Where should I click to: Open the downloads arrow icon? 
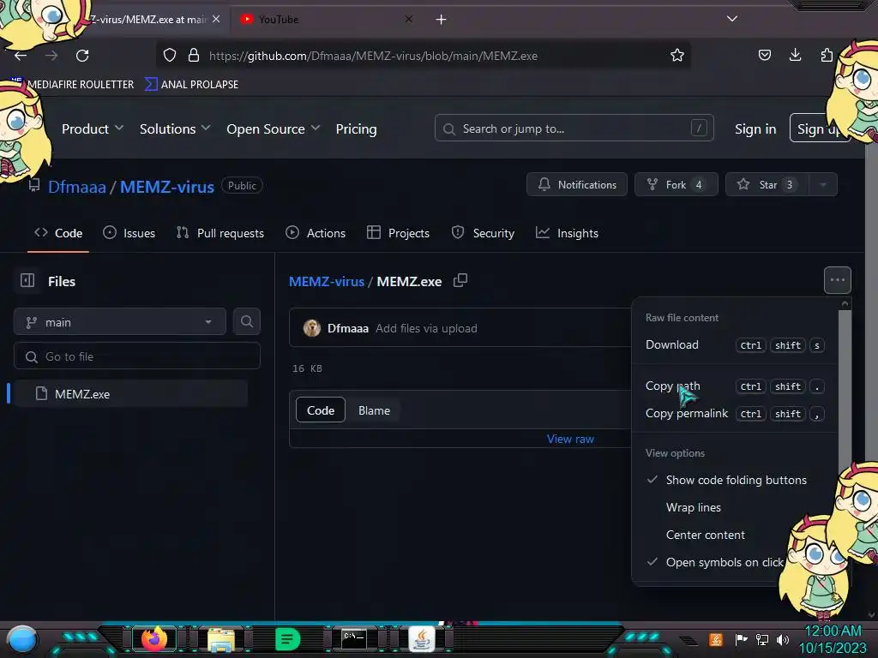[x=795, y=55]
